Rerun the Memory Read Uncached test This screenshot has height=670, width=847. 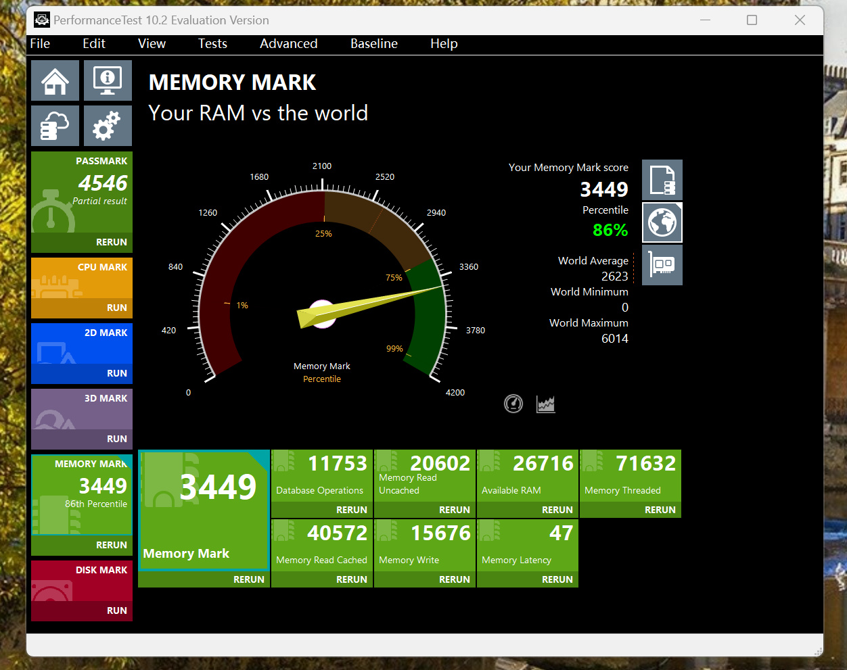(425, 510)
